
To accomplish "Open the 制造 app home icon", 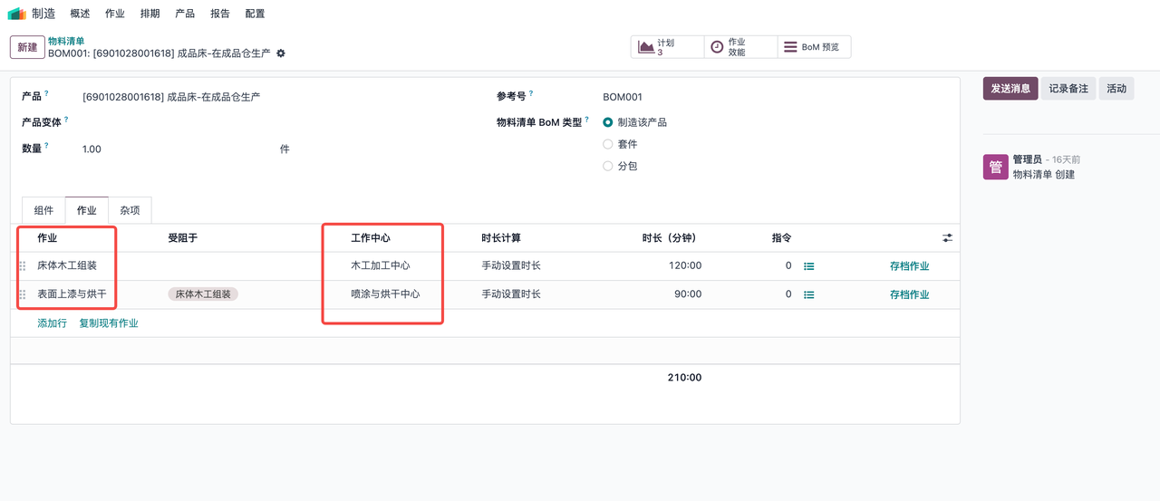I will [x=17, y=14].
